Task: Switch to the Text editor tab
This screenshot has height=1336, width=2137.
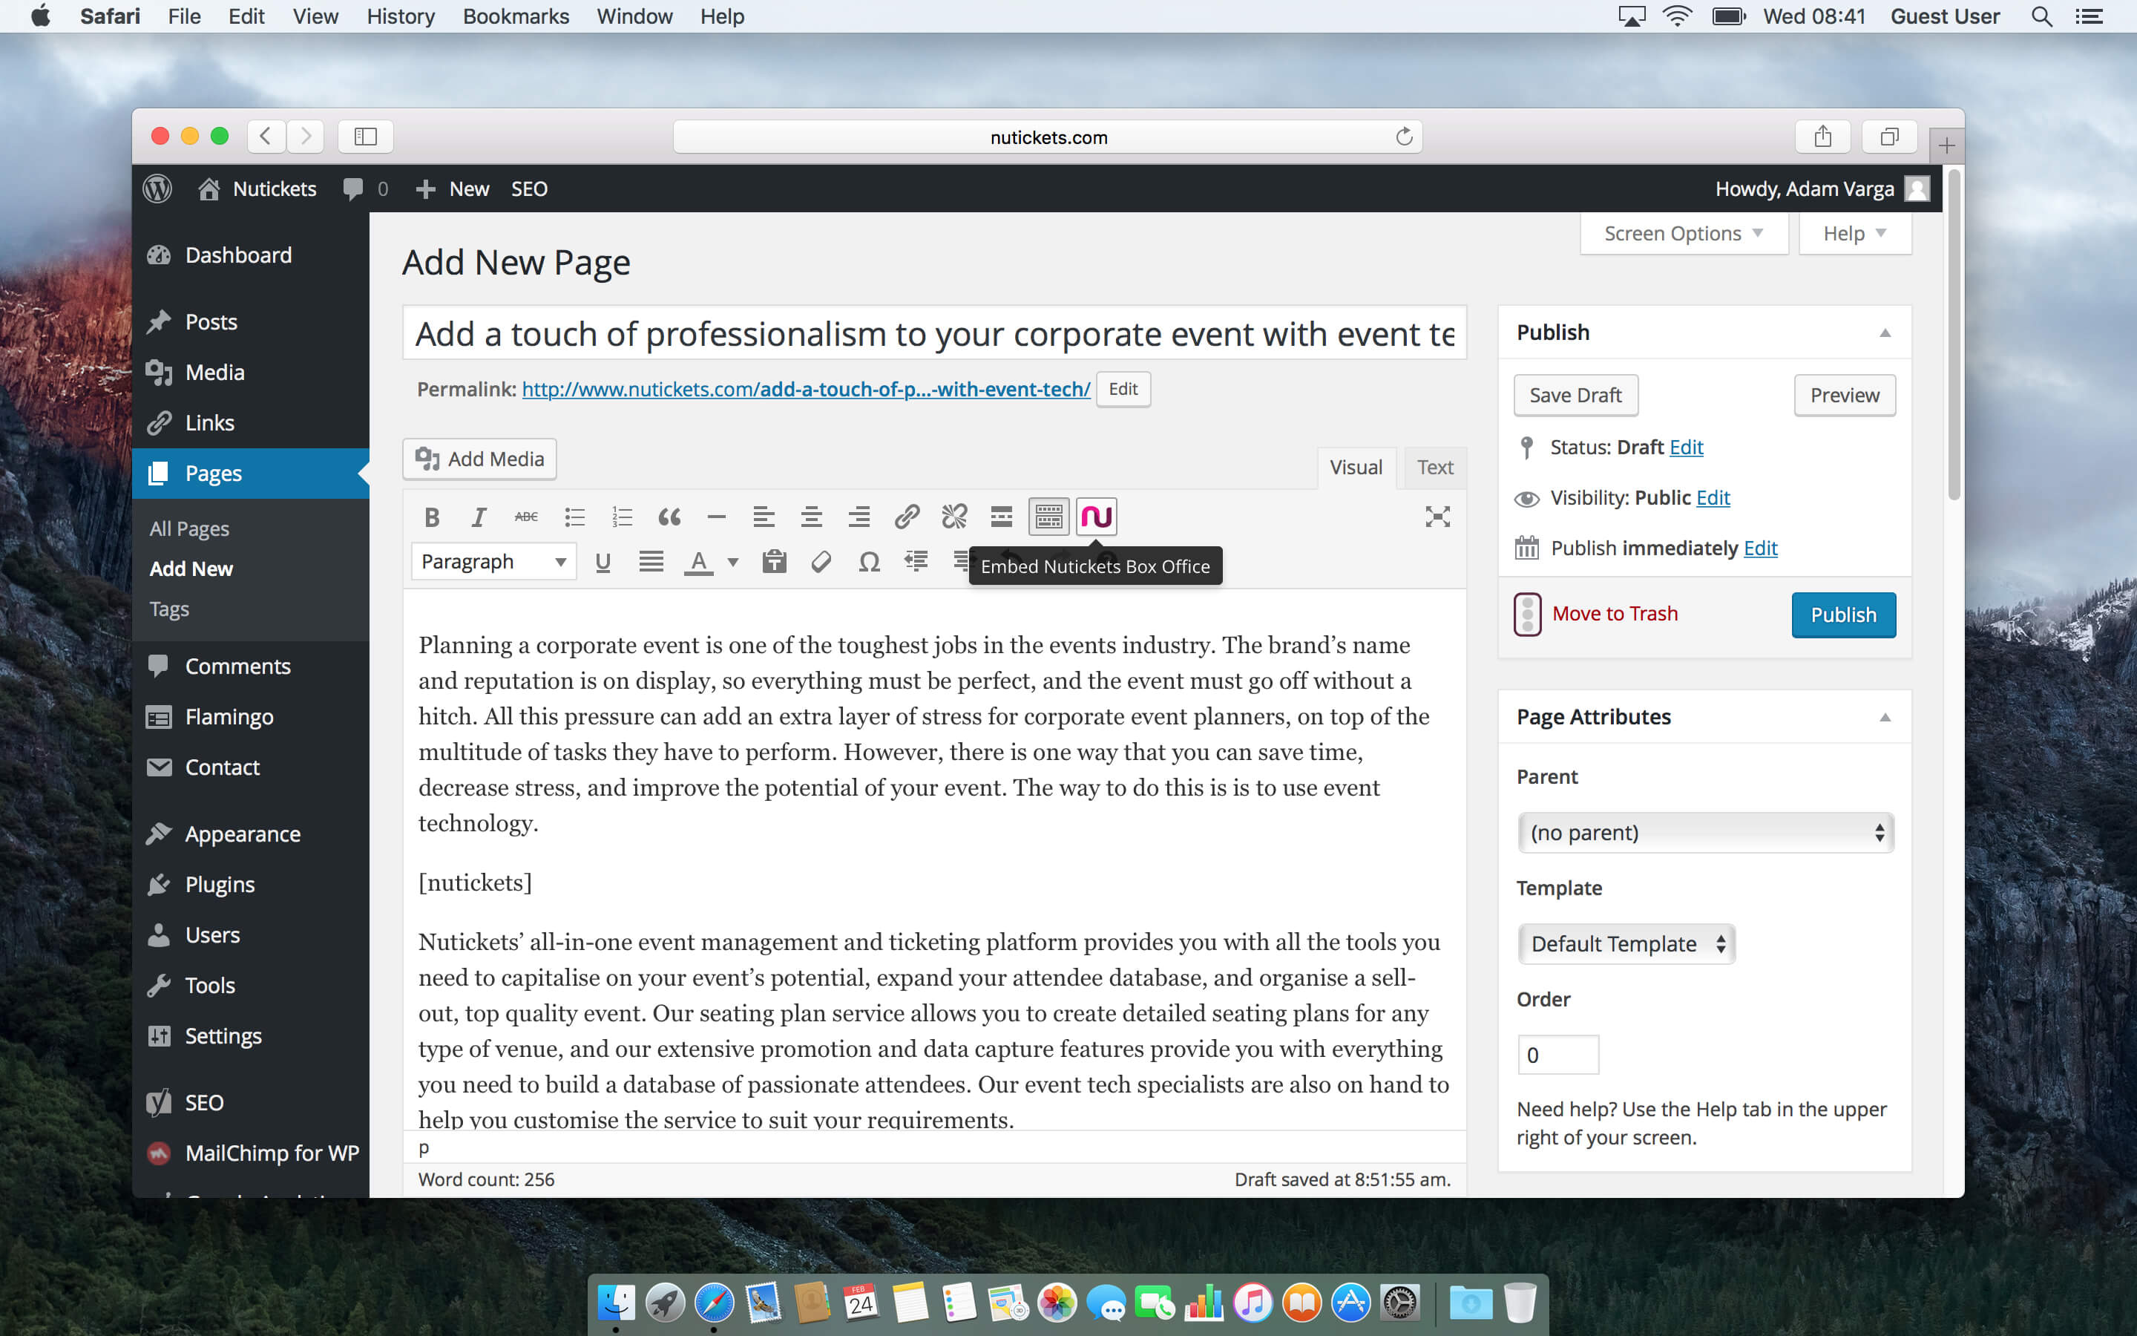Action: click(x=1434, y=467)
